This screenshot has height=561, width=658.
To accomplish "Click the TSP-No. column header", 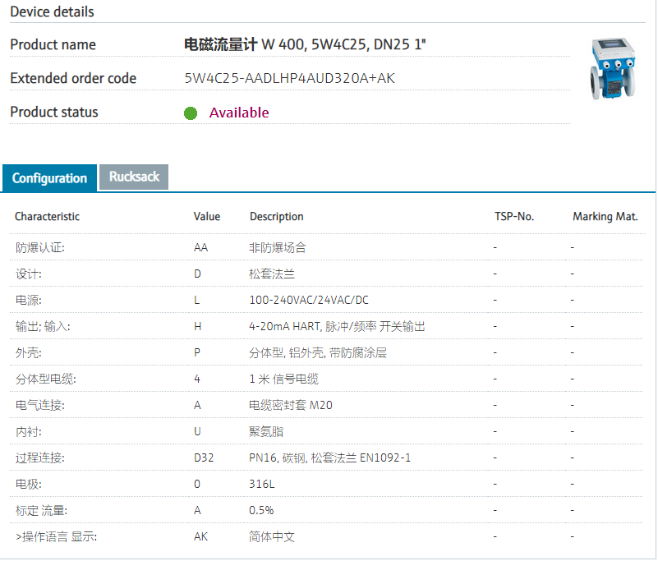I will tap(514, 217).
